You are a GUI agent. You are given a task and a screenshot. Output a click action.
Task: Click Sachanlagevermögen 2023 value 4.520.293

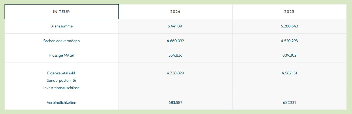click(x=289, y=41)
